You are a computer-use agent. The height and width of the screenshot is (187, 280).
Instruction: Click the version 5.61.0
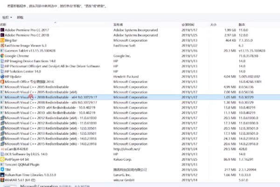243,180
